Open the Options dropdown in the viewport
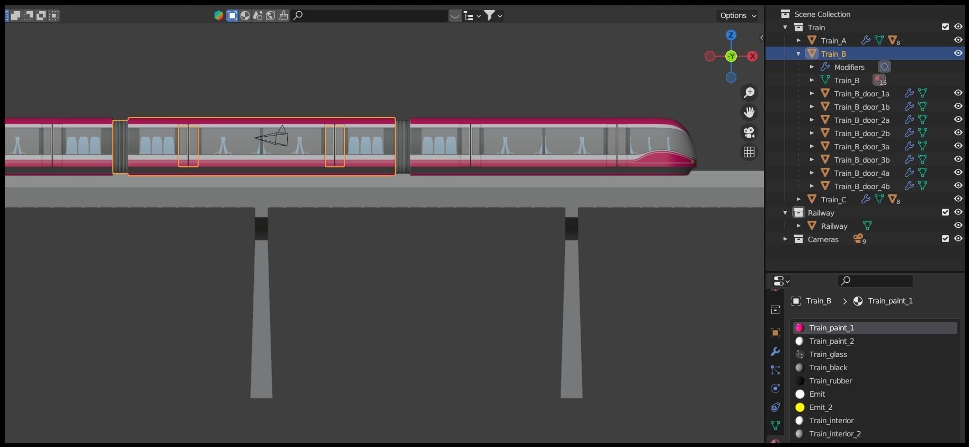This screenshot has height=447, width=969. pos(738,15)
